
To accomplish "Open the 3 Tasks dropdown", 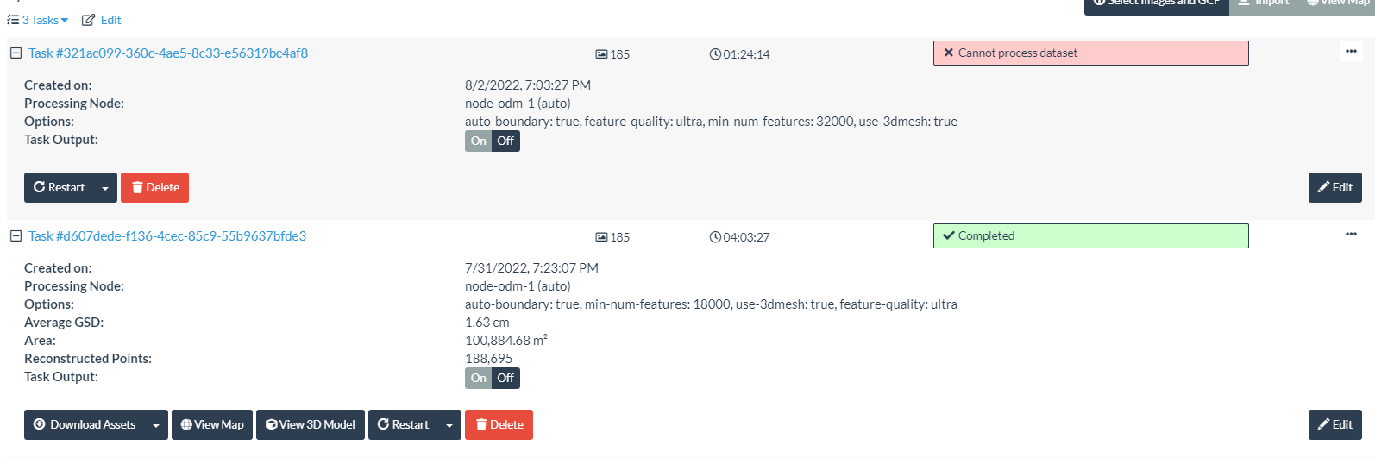I will pyautogui.click(x=39, y=20).
